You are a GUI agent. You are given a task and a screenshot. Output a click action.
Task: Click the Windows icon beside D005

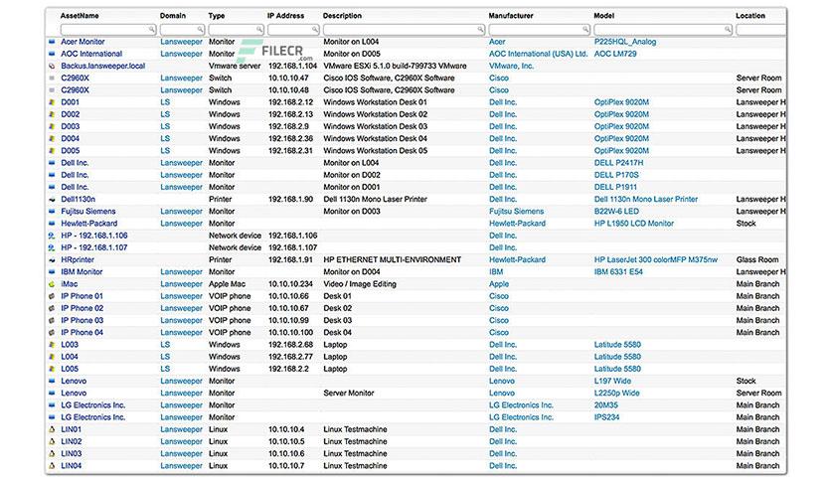[x=52, y=151]
